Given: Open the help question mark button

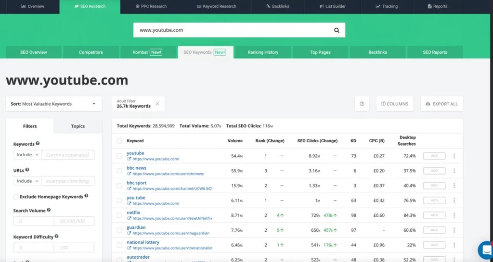Looking at the screenshot, I should [362, 104].
